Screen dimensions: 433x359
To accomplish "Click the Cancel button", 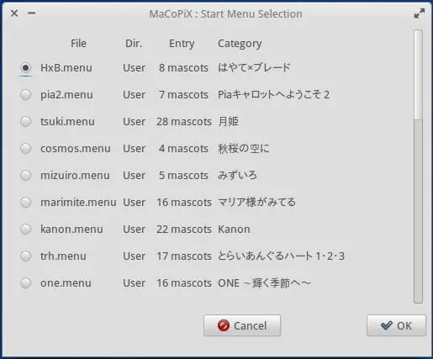I will (242, 325).
